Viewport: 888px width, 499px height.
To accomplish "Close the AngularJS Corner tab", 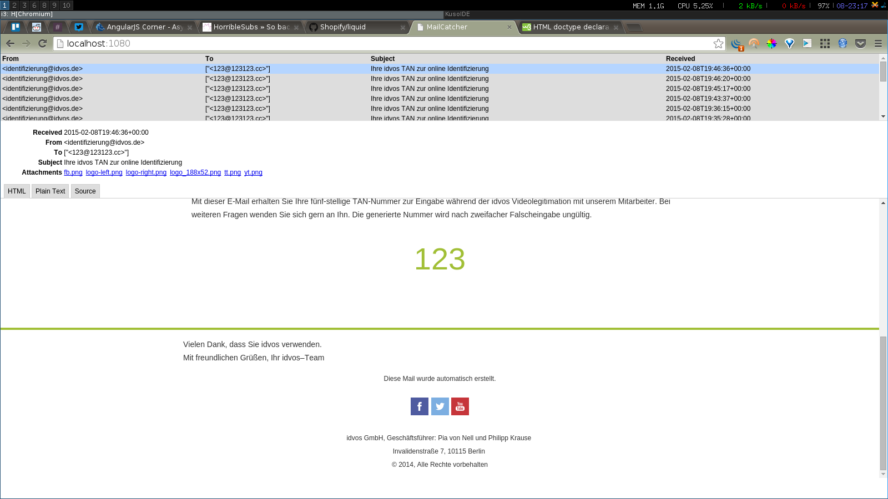I will pyautogui.click(x=190, y=27).
